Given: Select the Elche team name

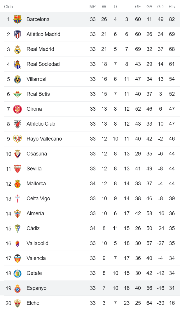Looking at the screenshot, I should pos(33,303).
